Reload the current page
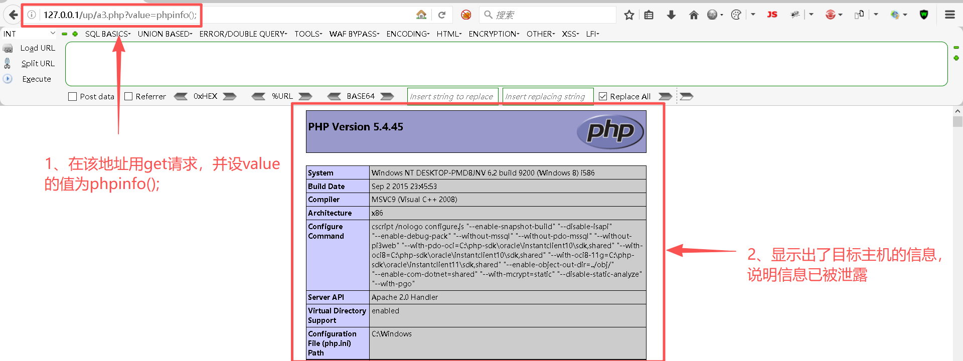 point(442,15)
